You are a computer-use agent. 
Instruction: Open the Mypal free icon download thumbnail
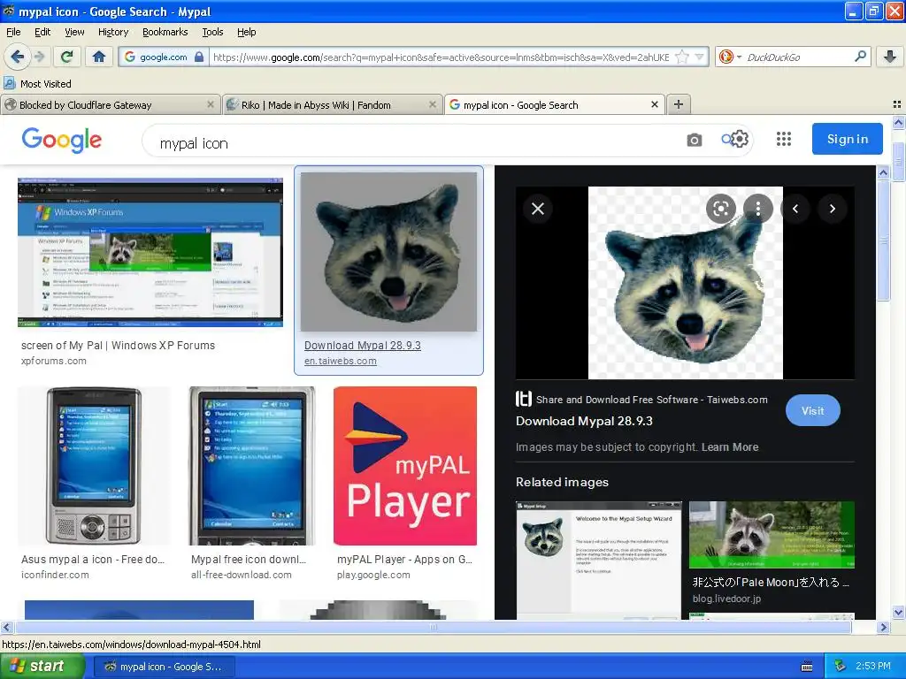[252, 466]
